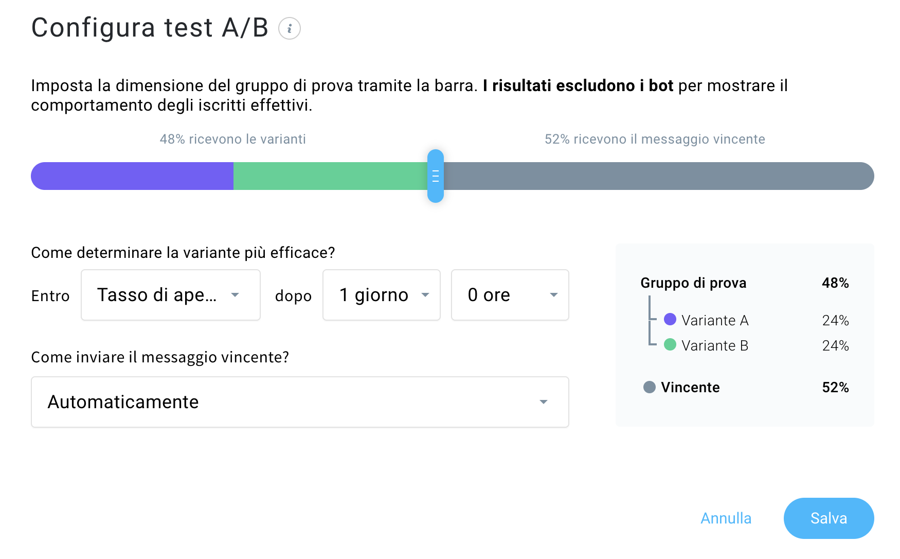Click the gray Vincente legend dot
900x559 pixels.
coord(650,387)
